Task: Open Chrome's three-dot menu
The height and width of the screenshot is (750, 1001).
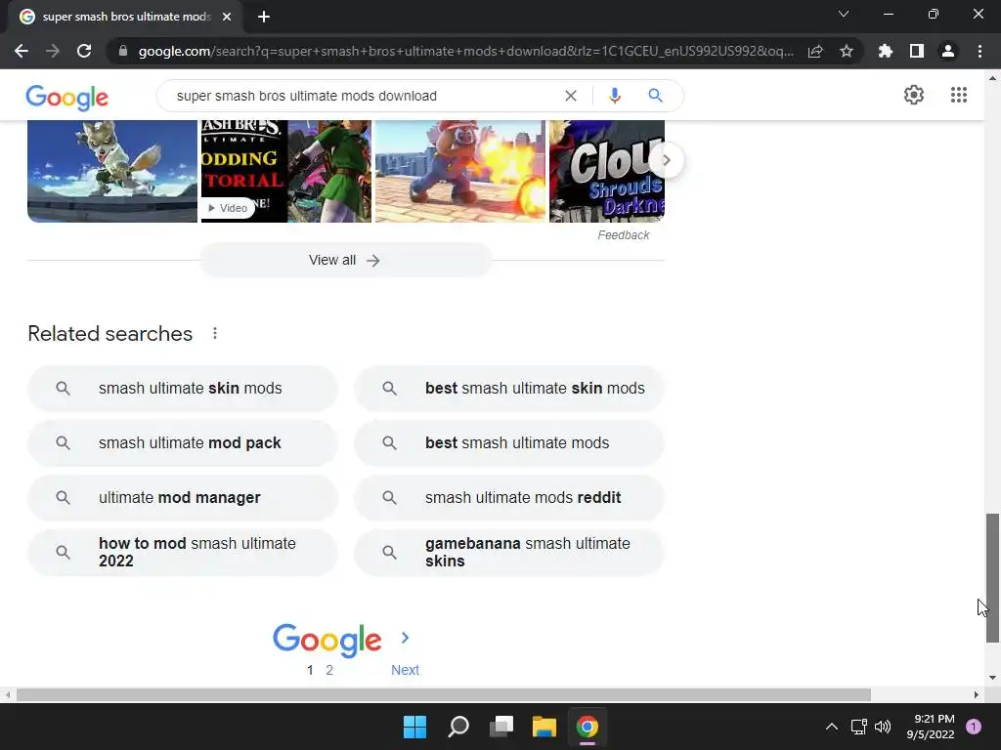Action: tap(979, 51)
